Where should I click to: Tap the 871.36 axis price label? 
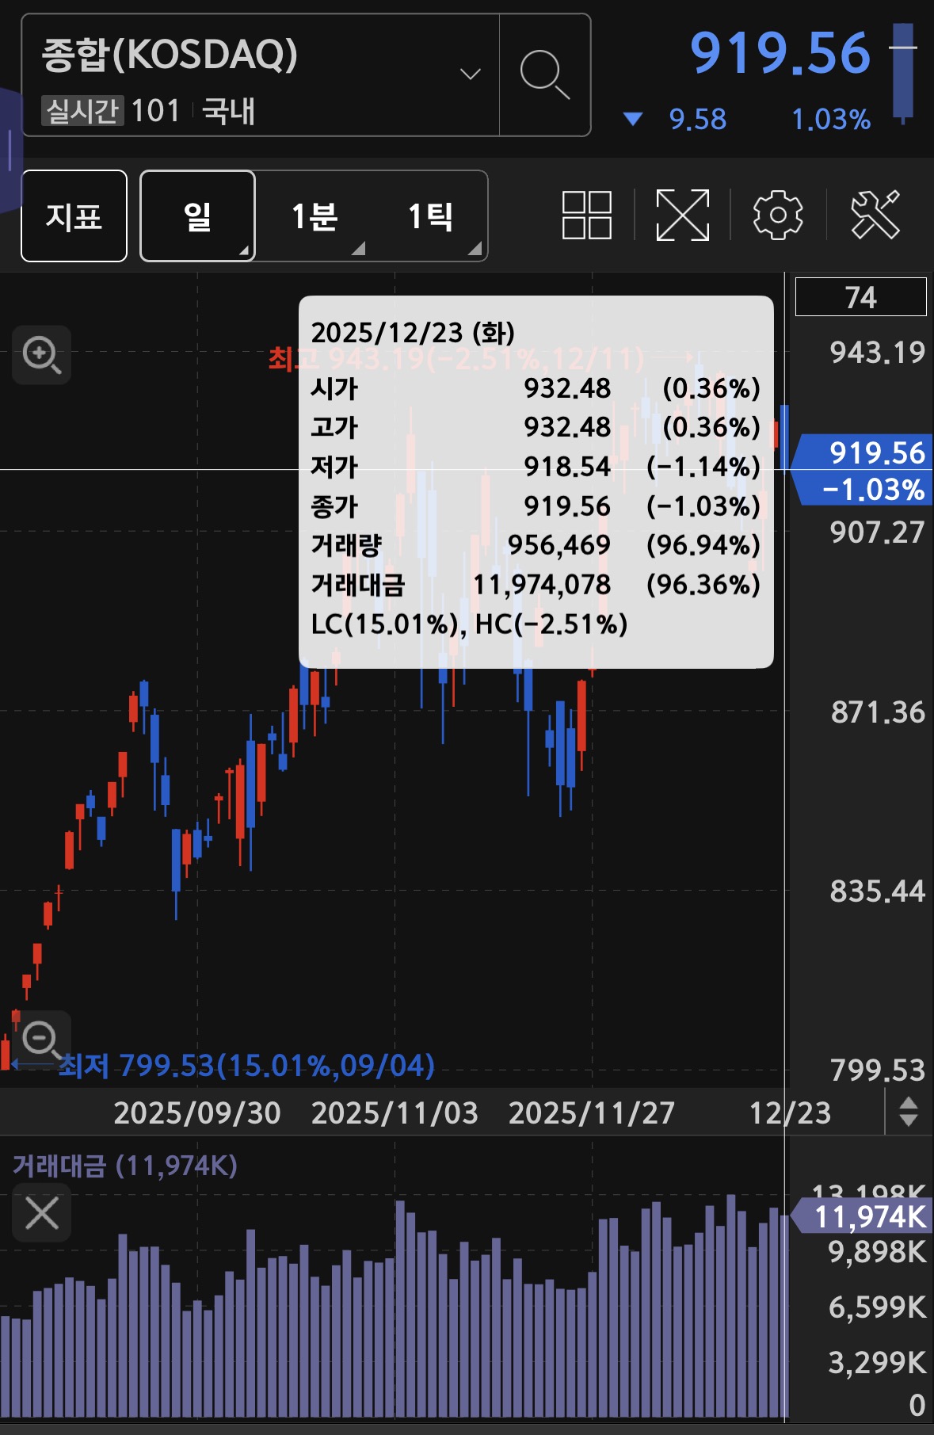(877, 712)
